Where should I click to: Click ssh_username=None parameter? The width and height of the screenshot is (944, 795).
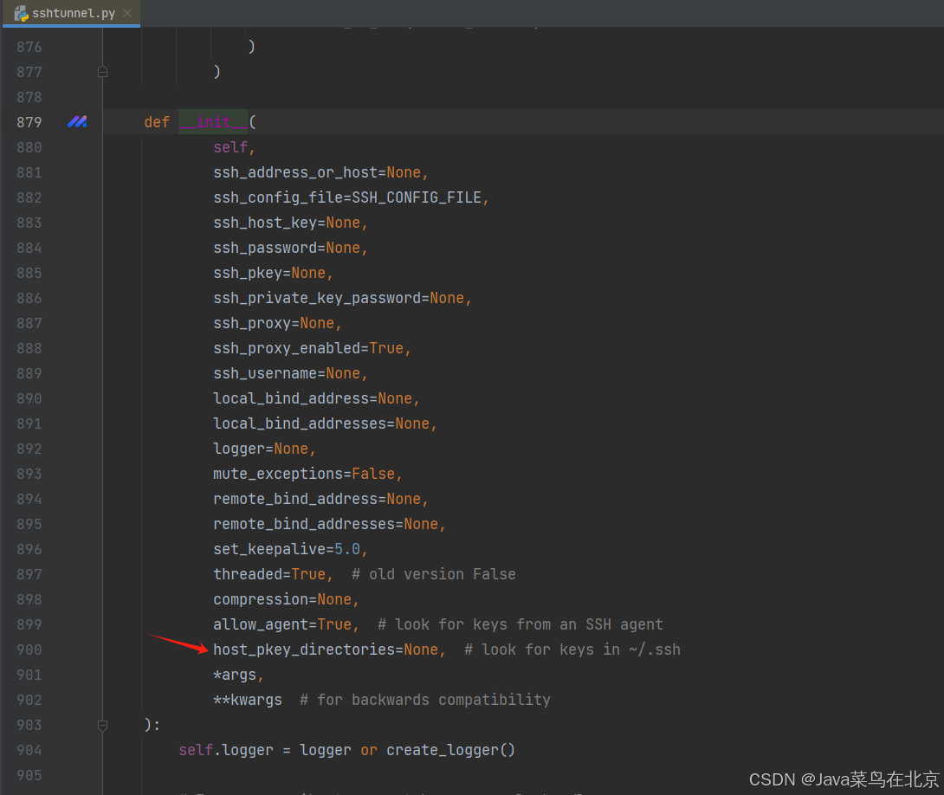288,374
